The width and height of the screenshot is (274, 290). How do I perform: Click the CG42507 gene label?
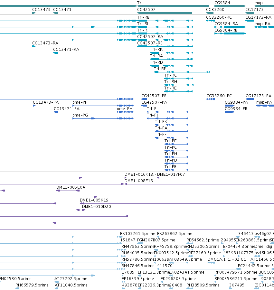point(146,9)
